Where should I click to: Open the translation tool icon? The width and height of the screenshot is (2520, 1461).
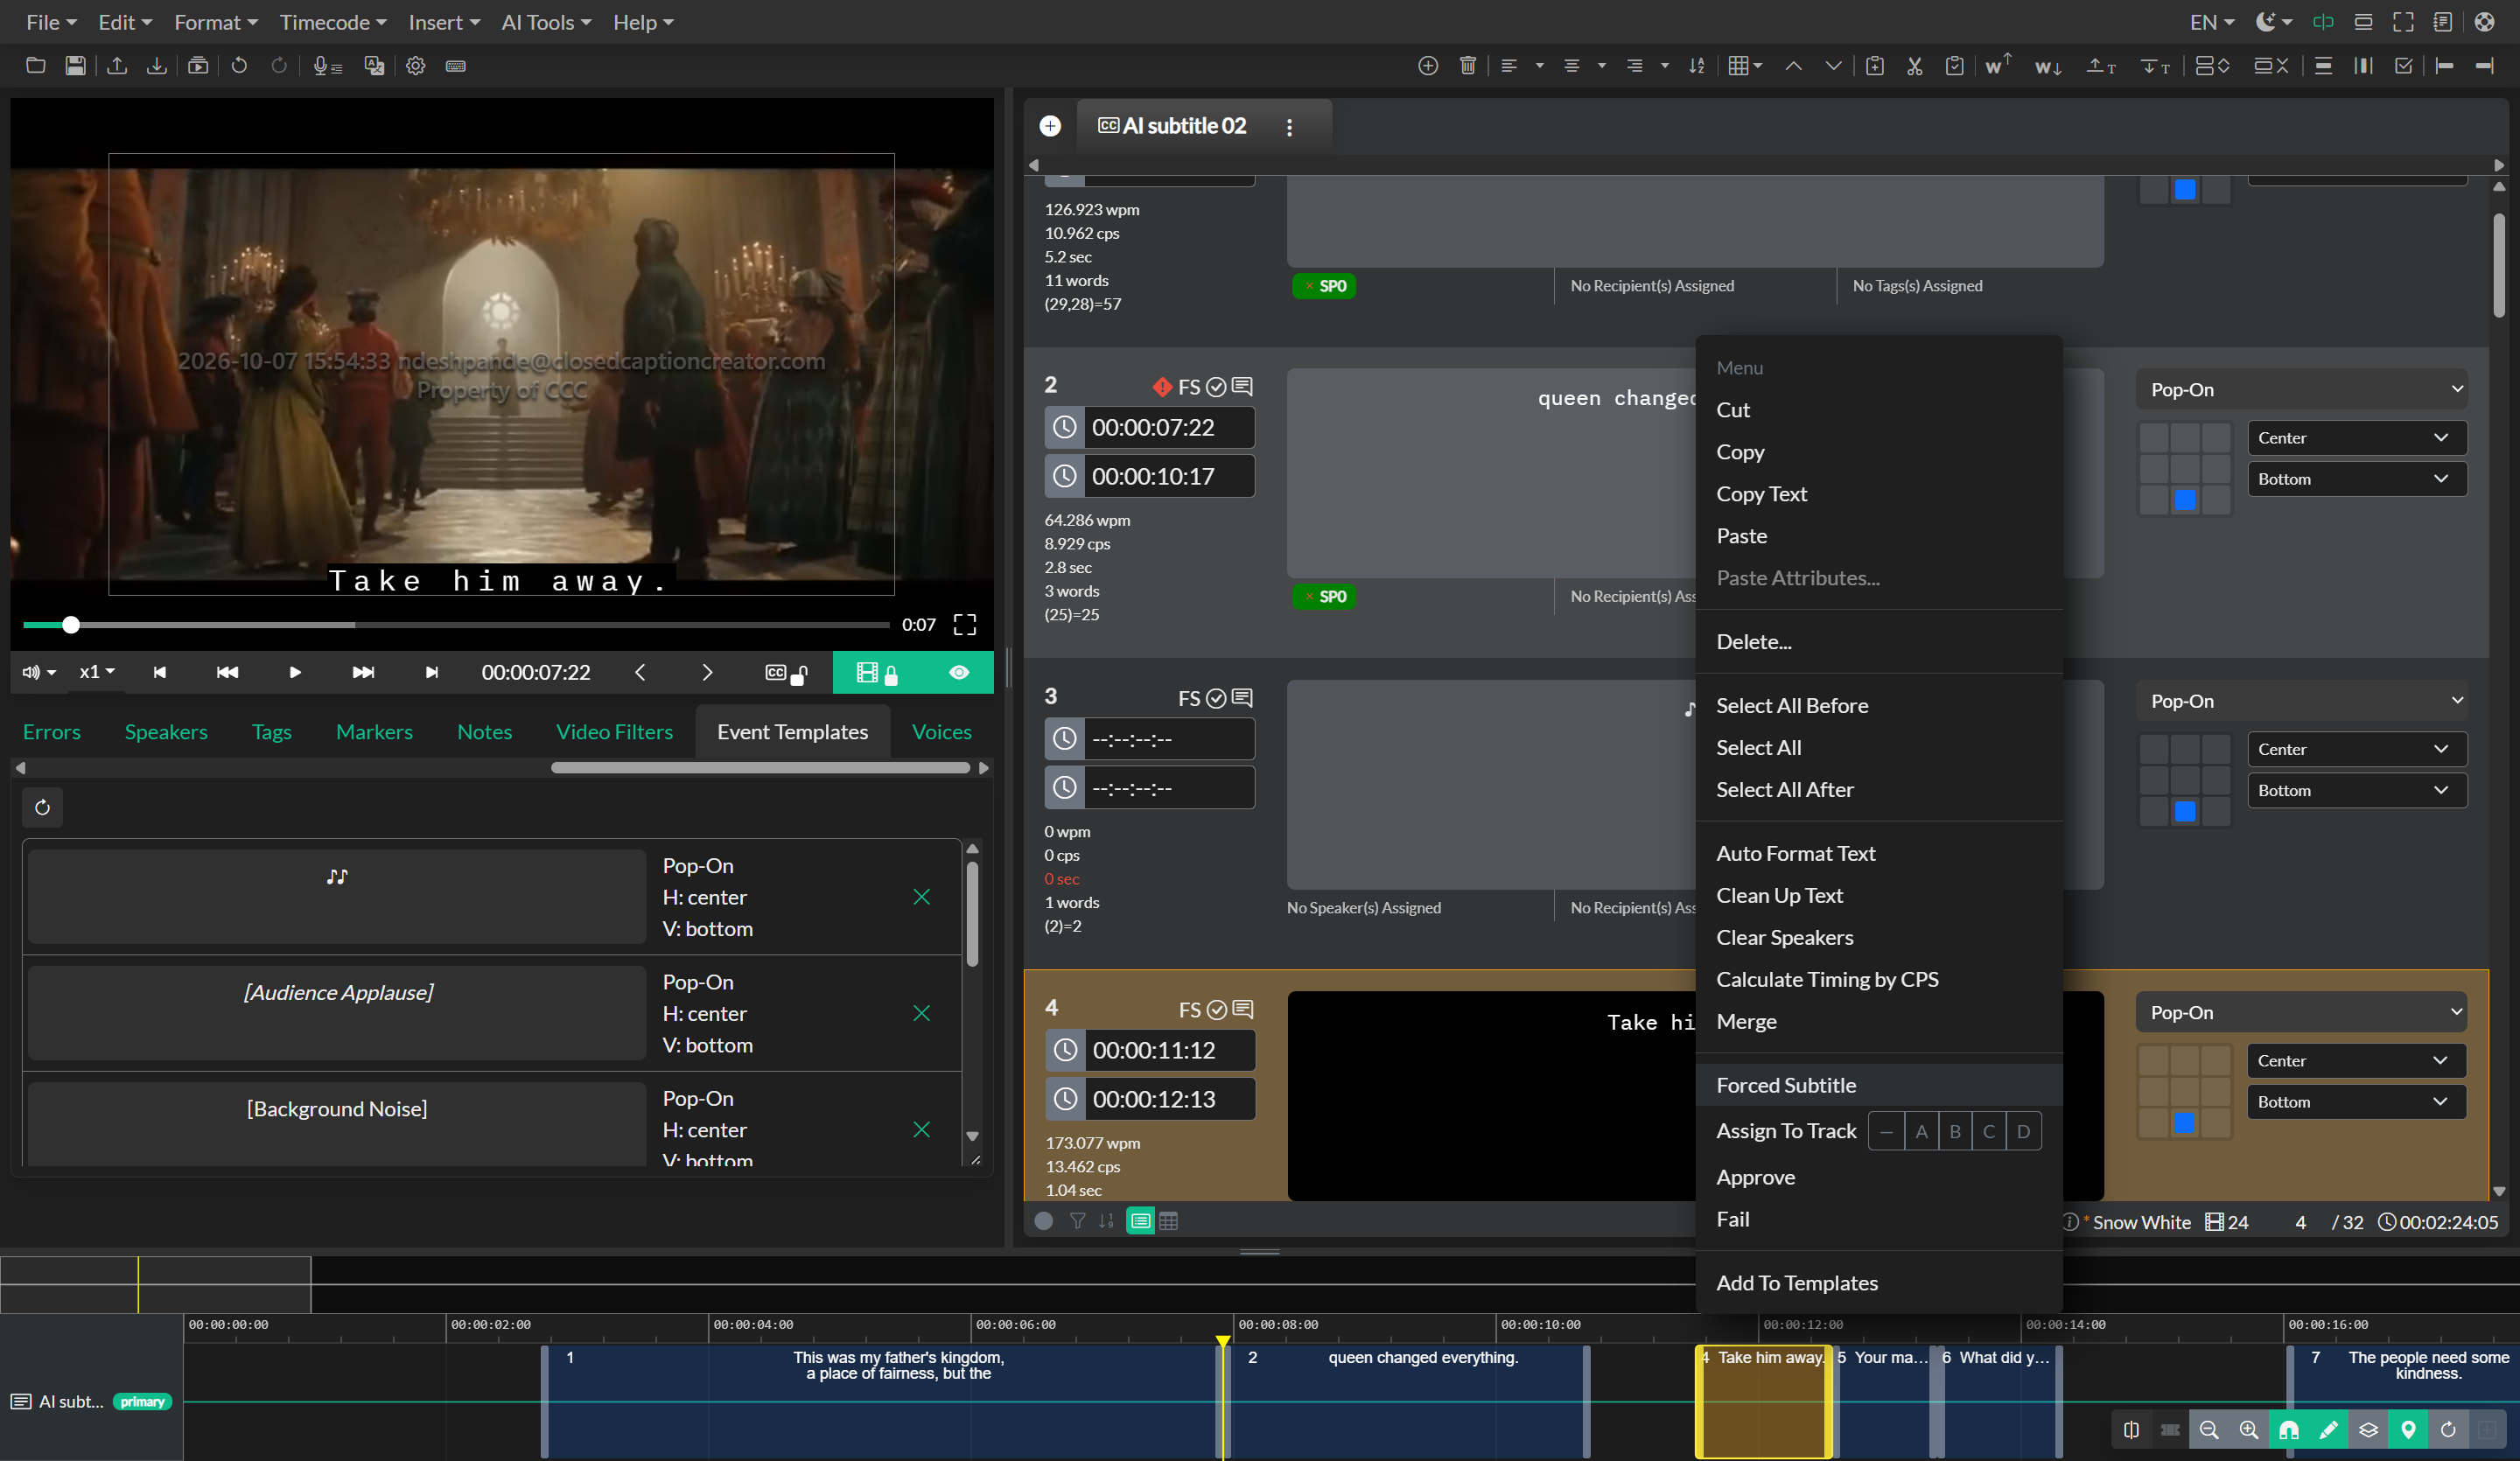click(x=374, y=66)
